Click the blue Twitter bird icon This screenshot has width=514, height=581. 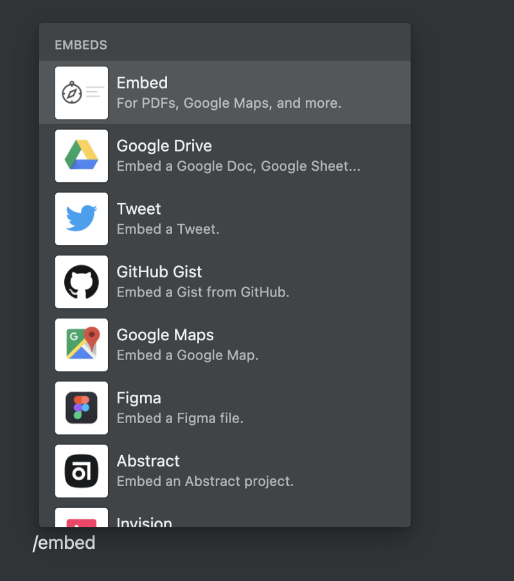click(x=81, y=219)
